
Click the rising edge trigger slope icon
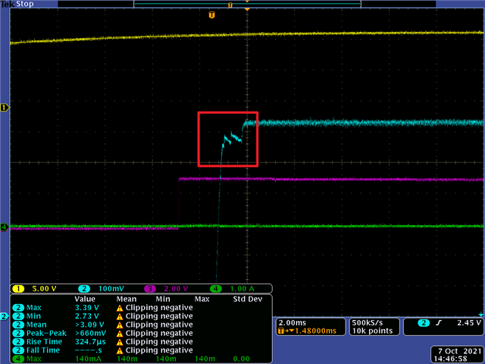click(439, 323)
